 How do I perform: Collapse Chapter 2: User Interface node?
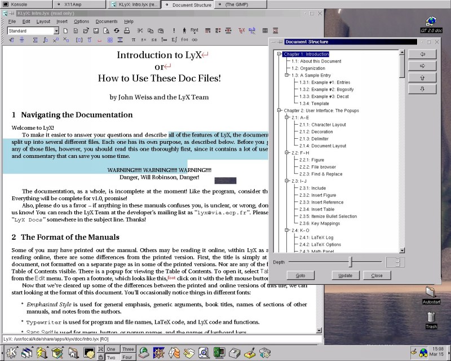[x=279, y=111]
